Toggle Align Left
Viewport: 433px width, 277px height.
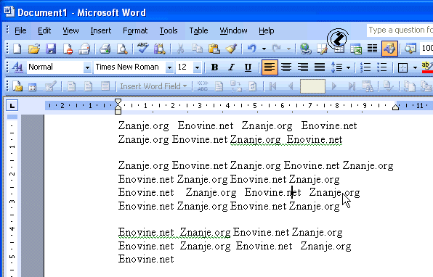270,67
